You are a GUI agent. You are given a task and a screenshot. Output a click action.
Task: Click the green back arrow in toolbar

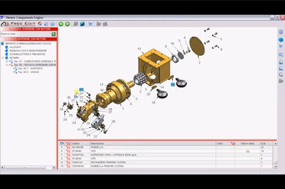(x=61, y=24)
